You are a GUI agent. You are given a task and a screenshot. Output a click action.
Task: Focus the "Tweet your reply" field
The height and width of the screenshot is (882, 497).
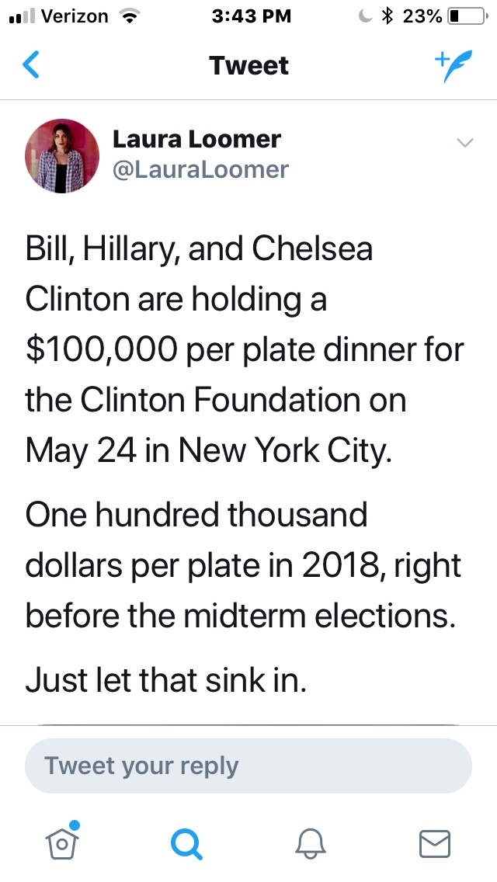pos(248,766)
